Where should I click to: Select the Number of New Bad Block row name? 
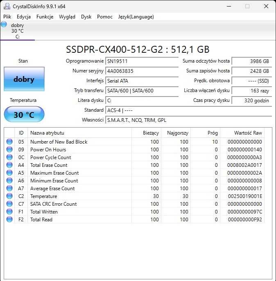[59, 142]
